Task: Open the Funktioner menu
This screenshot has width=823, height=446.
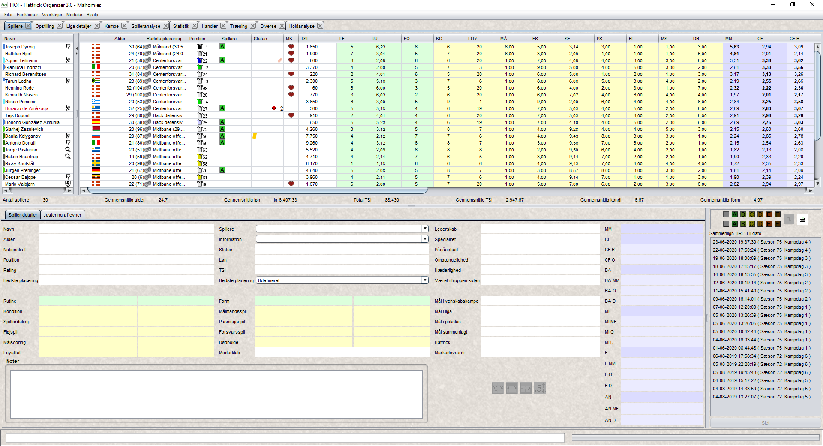Action: click(x=27, y=15)
